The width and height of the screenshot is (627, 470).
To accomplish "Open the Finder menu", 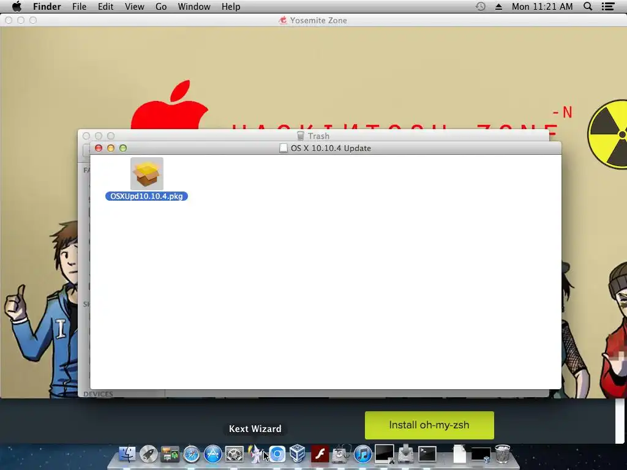I will [x=47, y=6].
